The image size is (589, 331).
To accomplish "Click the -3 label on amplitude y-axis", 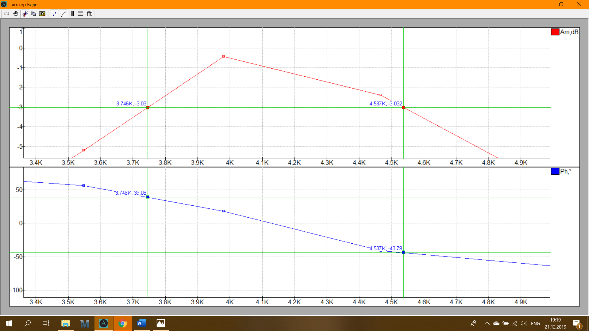I will pyautogui.click(x=20, y=107).
